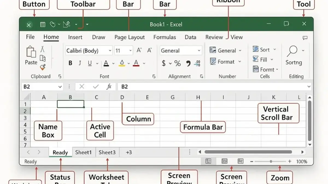The width and height of the screenshot is (328, 184).
Task: Open the Sort dropdown arrow
Action: (275, 50)
